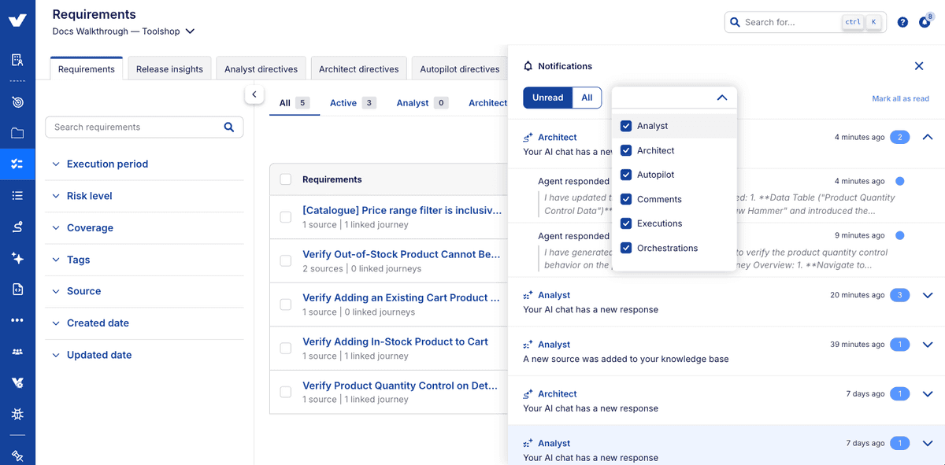Expand the Analyst notification from 39 minutes ago

tap(927, 345)
